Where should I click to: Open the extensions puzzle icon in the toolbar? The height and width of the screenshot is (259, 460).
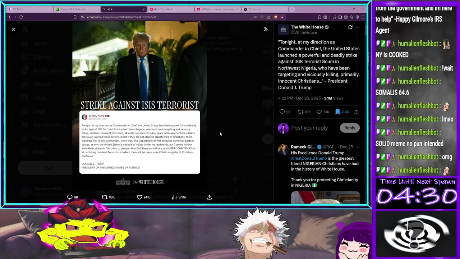click(319, 17)
